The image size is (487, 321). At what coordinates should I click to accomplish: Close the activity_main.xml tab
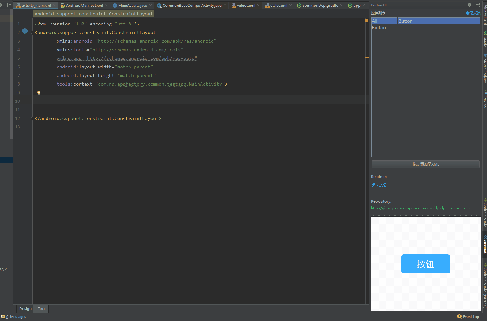click(54, 6)
